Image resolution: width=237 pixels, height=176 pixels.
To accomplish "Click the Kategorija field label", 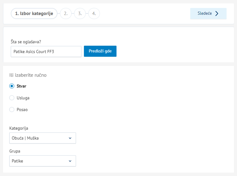I will 19,128.
